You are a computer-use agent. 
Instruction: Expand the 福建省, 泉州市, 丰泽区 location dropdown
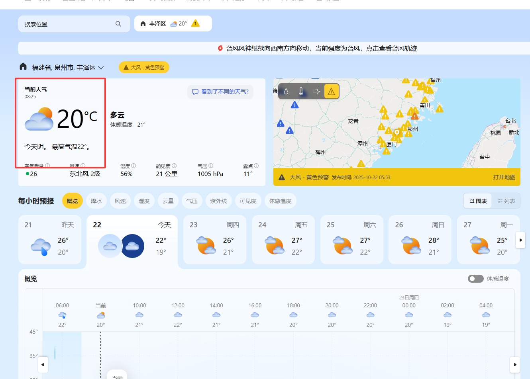101,68
